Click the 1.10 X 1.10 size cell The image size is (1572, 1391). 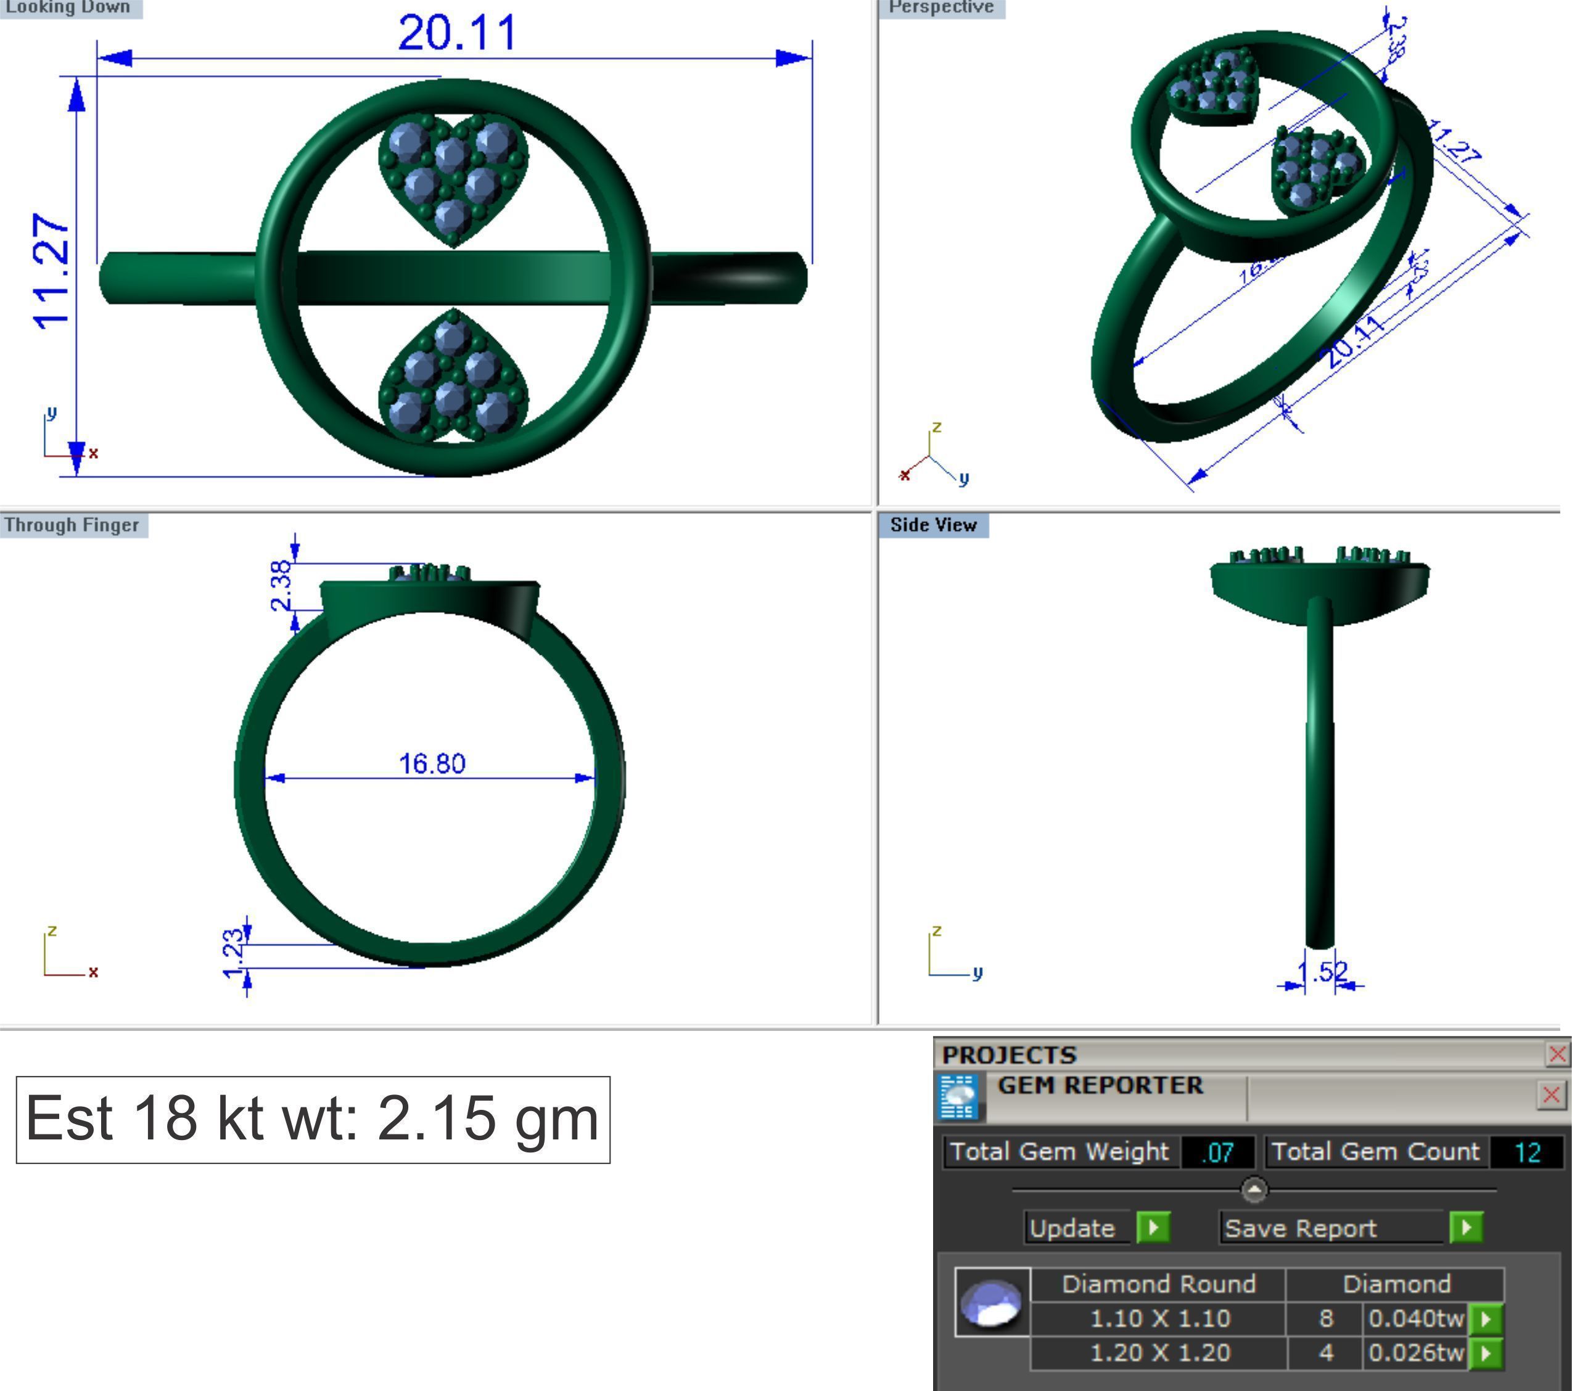coord(1160,1319)
